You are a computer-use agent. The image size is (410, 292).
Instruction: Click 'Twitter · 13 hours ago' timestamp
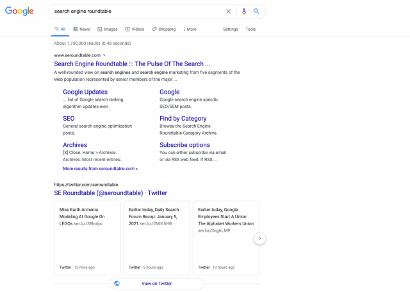(x=217, y=268)
